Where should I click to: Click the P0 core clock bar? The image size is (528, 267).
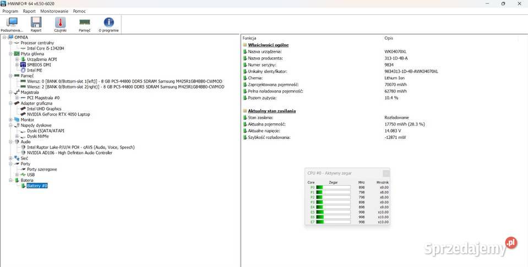click(333, 187)
